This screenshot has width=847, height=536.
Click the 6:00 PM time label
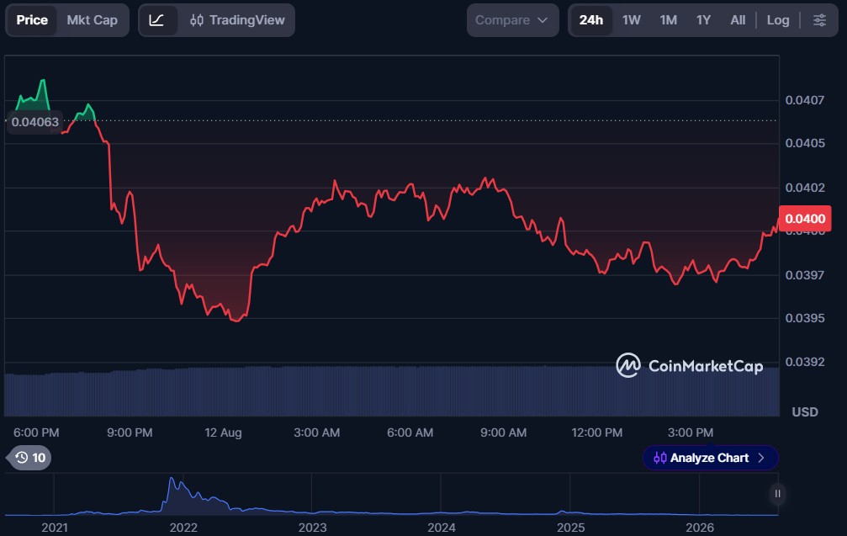pos(36,433)
